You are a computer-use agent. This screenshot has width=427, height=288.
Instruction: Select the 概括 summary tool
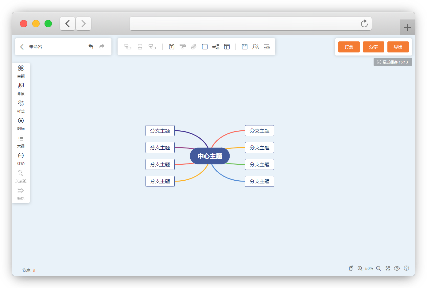pos(21,194)
